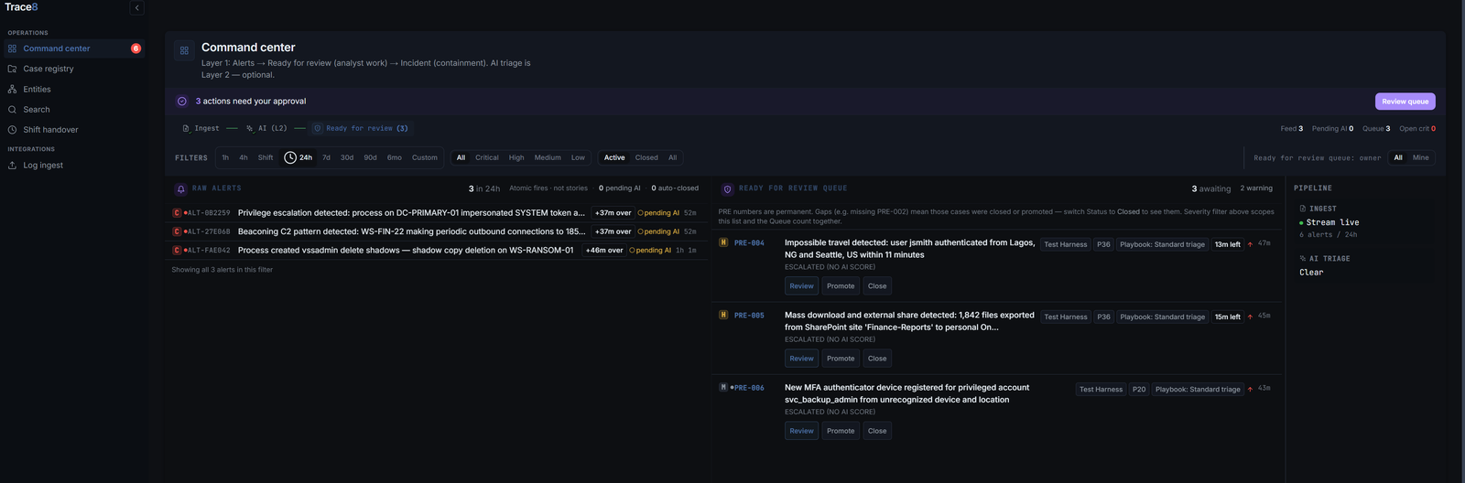Set time filter to 6mo
This screenshot has width=1465, height=483.
coord(395,157)
